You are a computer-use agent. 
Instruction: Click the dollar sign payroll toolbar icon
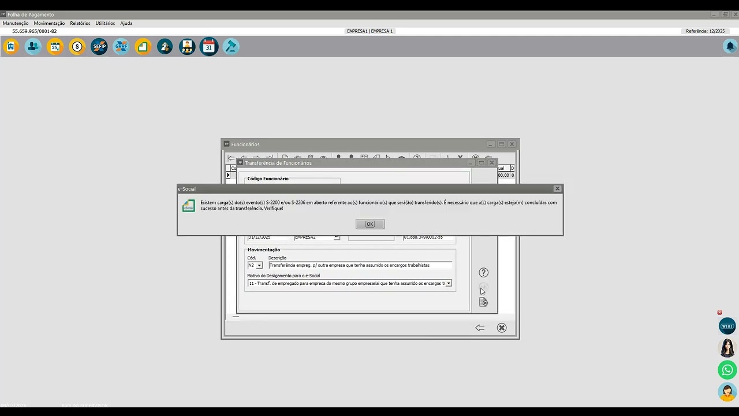pyautogui.click(x=77, y=47)
